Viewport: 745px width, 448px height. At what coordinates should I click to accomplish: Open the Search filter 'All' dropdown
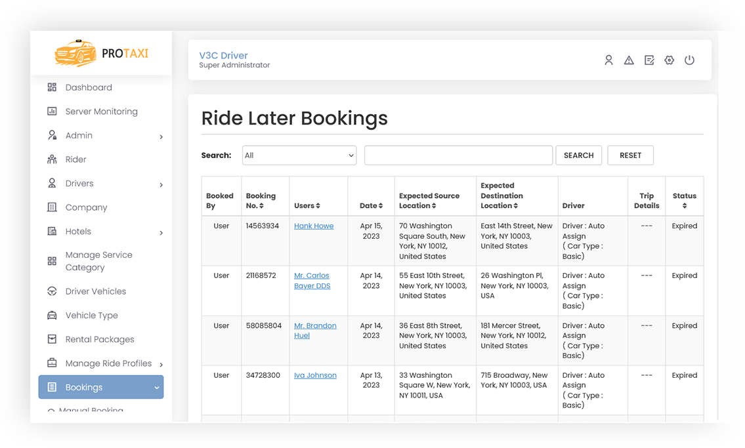[x=299, y=155]
